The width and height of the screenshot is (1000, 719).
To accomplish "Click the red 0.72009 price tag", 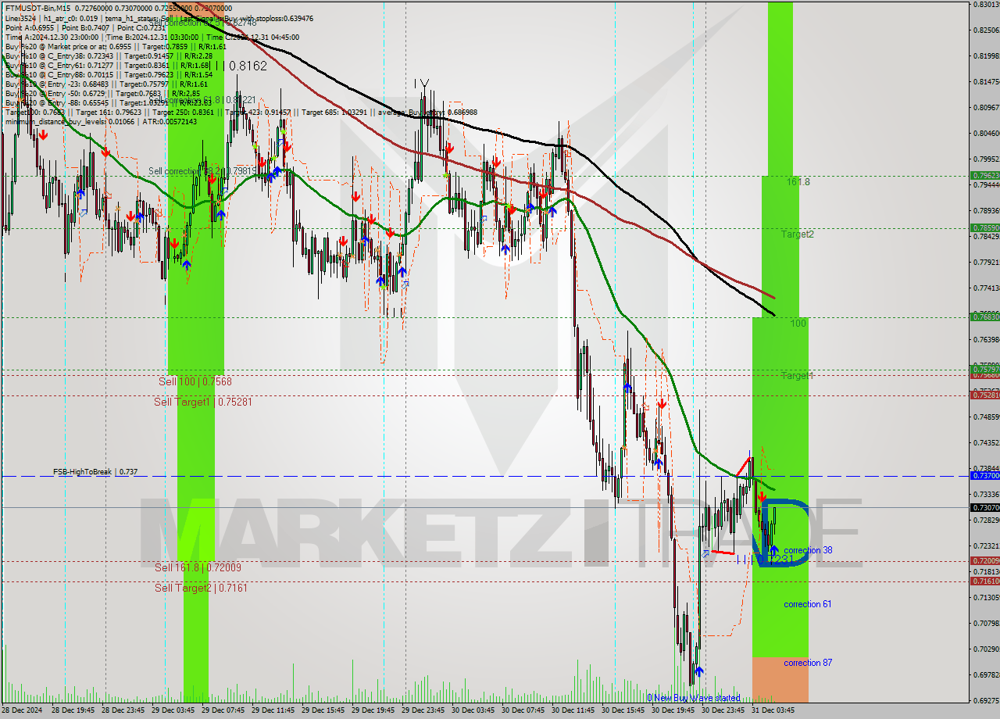I will [x=984, y=560].
